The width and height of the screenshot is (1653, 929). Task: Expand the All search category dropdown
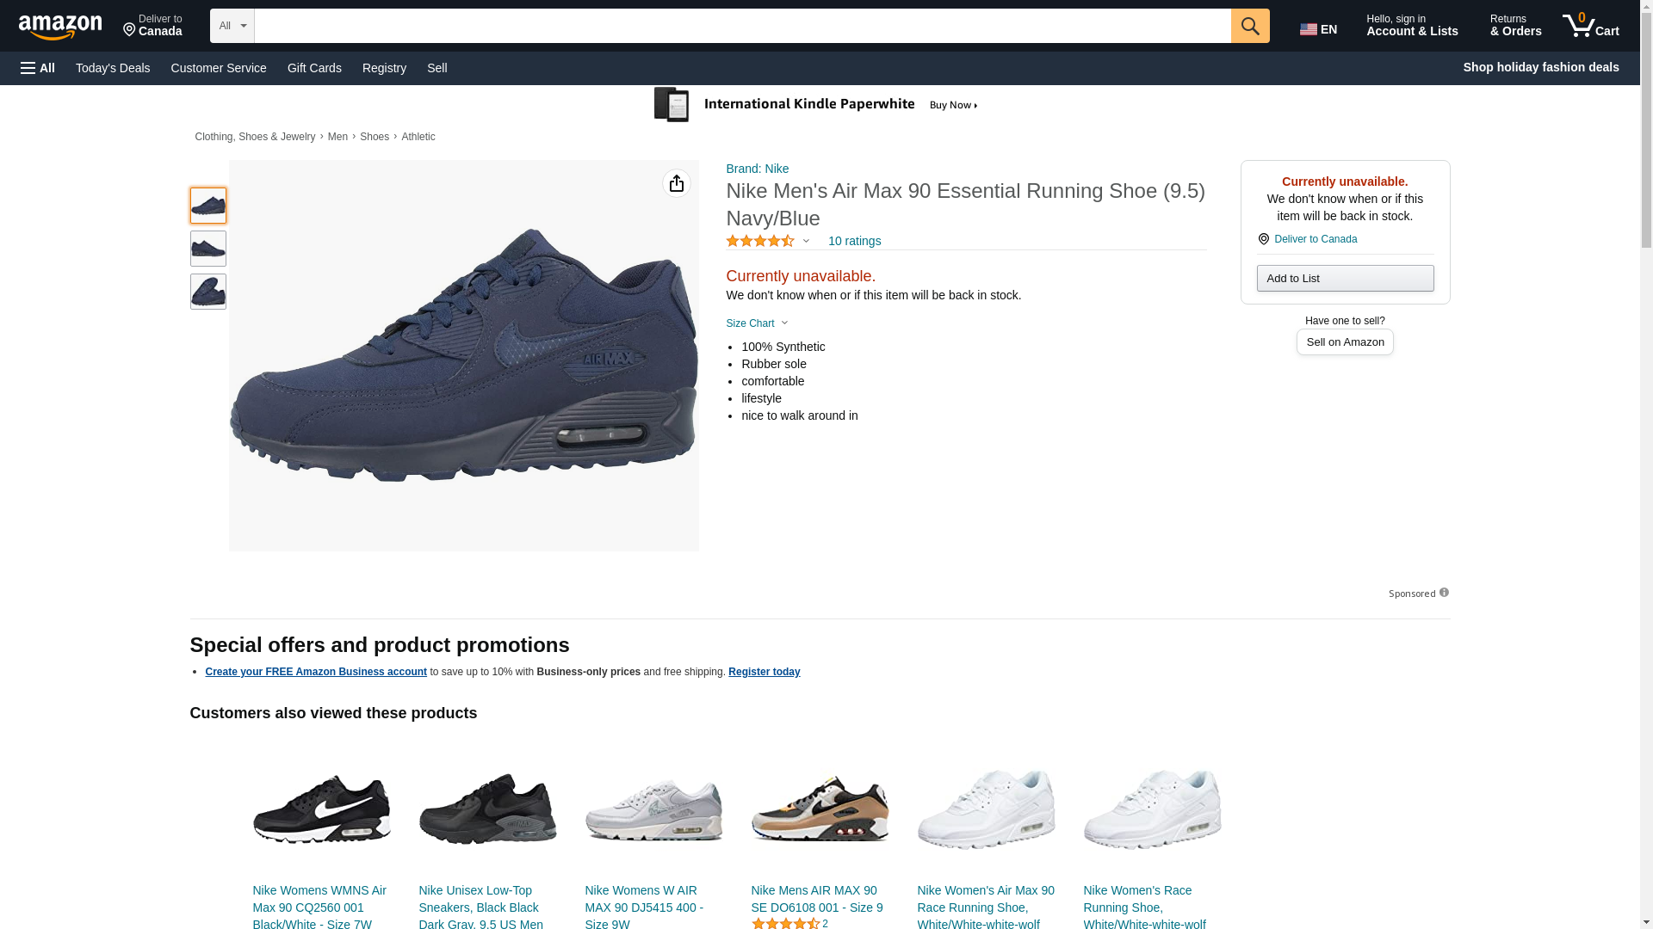tap(232, 26)
